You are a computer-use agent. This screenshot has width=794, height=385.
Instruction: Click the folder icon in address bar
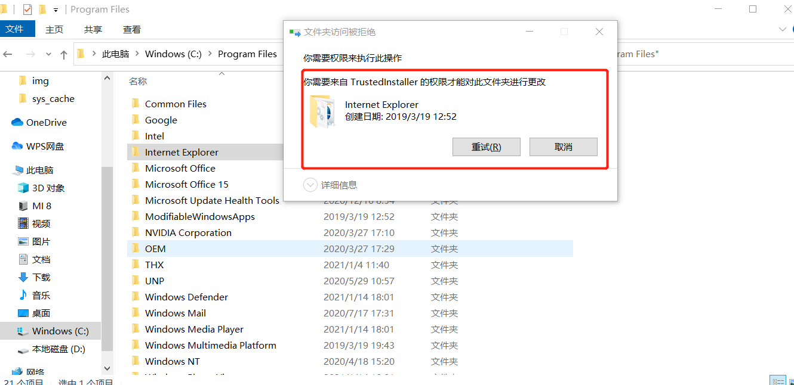click(x=81, y=54)
